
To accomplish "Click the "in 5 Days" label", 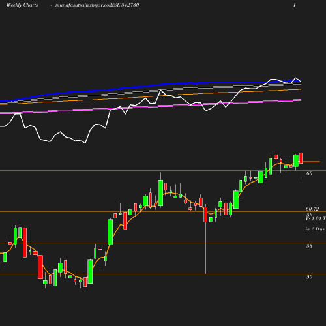I will pyautogui.click(x=315, y=229).
